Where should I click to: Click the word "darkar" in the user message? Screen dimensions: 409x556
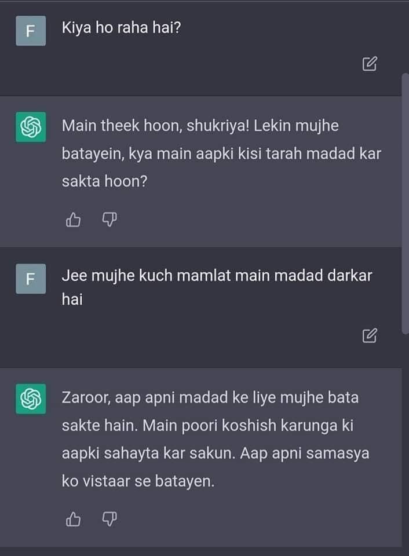pos(349,276)
